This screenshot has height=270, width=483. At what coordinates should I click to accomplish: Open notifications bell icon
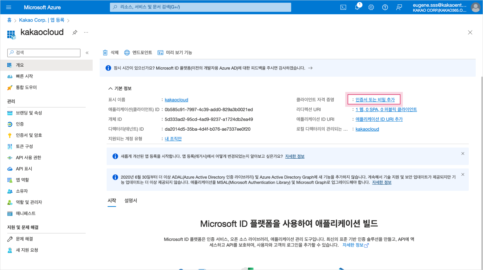pos(357,7)
